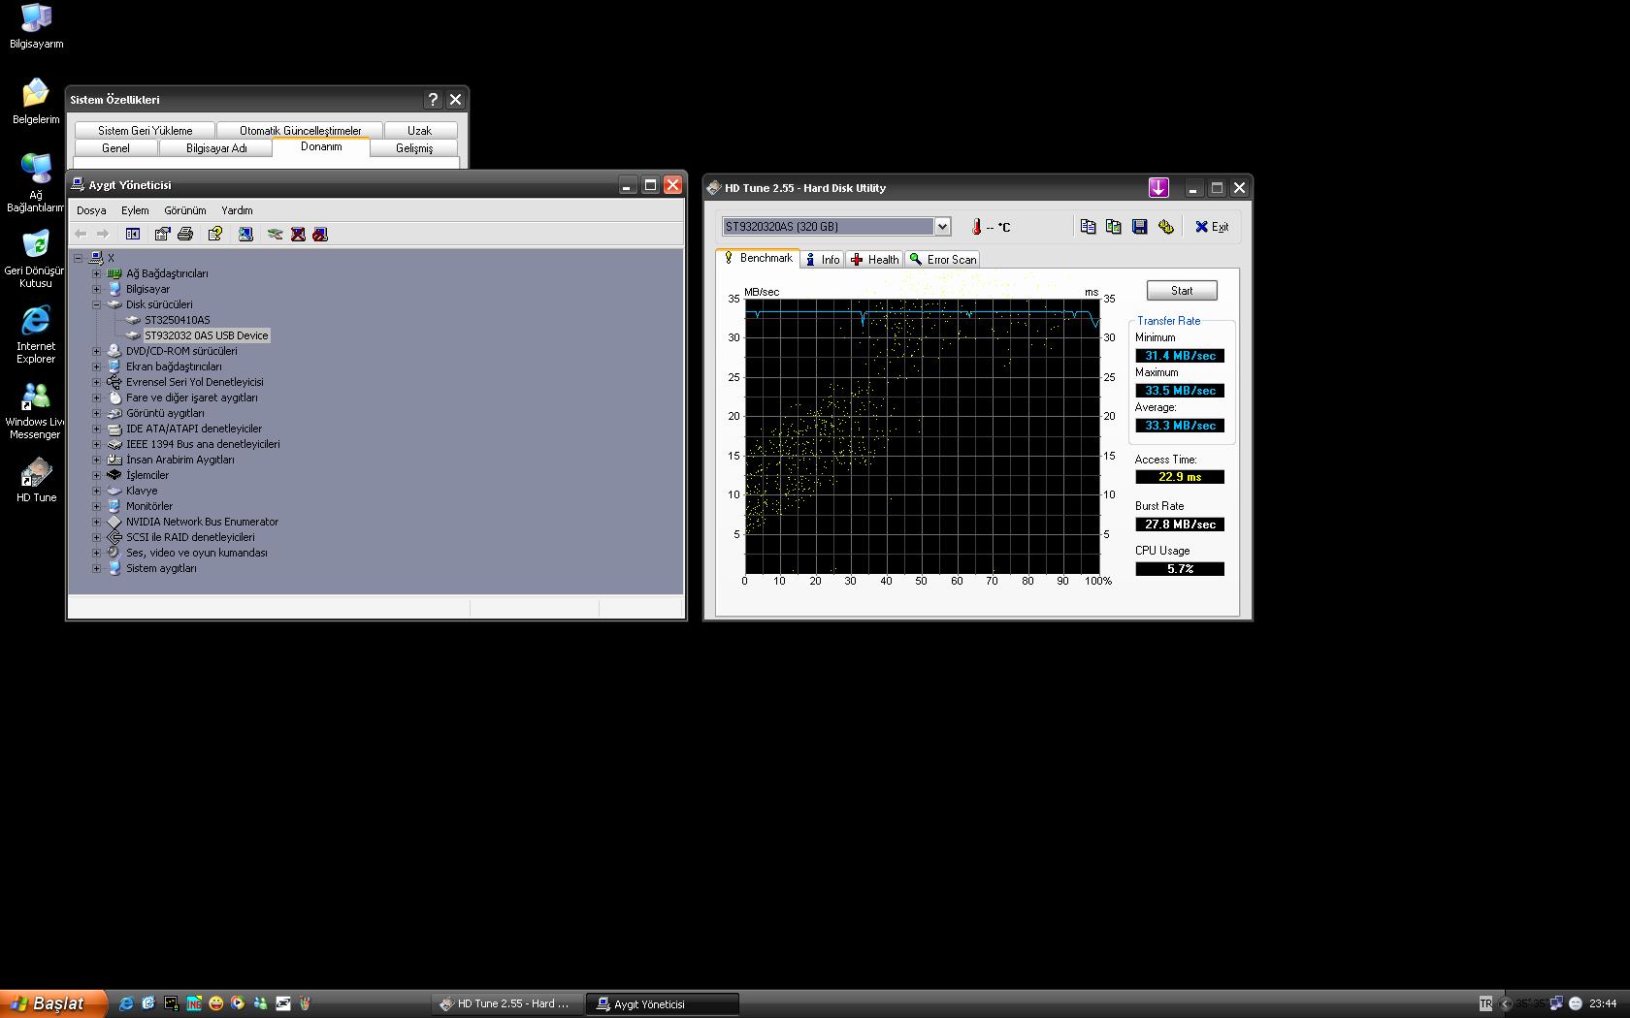This screenshot has width=1630, height=1018.
Task: Select the Belgelerim desktop icon
Action: tap(36, 101)
